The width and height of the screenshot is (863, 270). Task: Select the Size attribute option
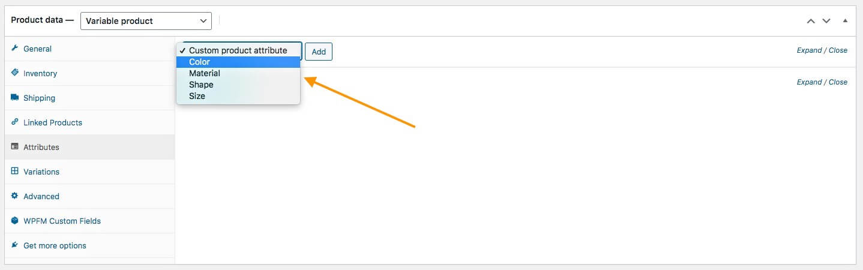(x=197, y=96)
